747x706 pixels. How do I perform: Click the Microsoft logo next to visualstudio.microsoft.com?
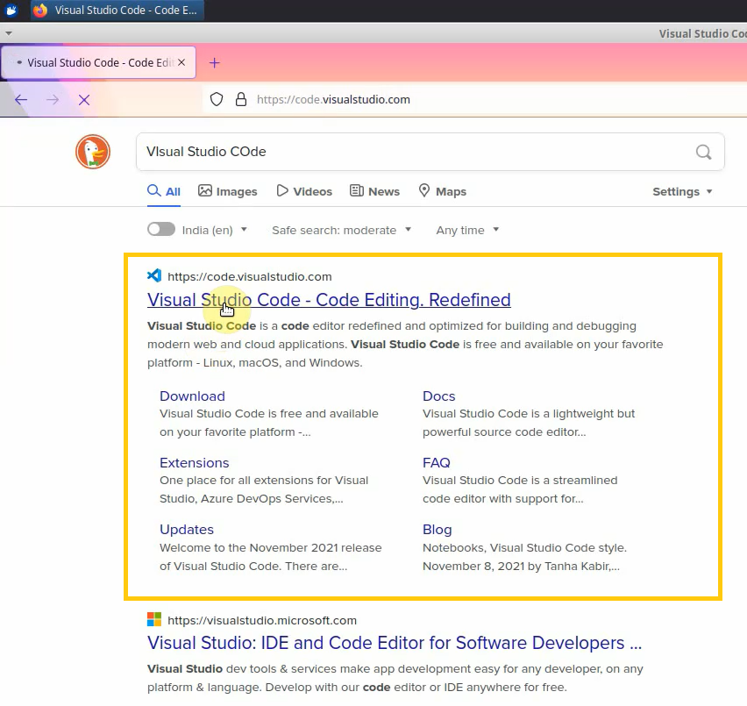154,618
